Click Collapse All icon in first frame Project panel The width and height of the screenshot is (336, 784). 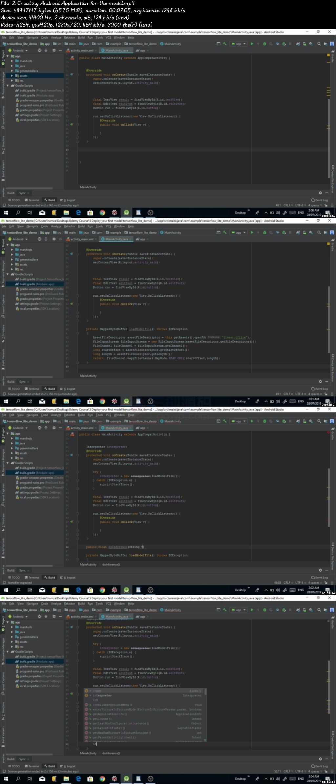(46, 51)
